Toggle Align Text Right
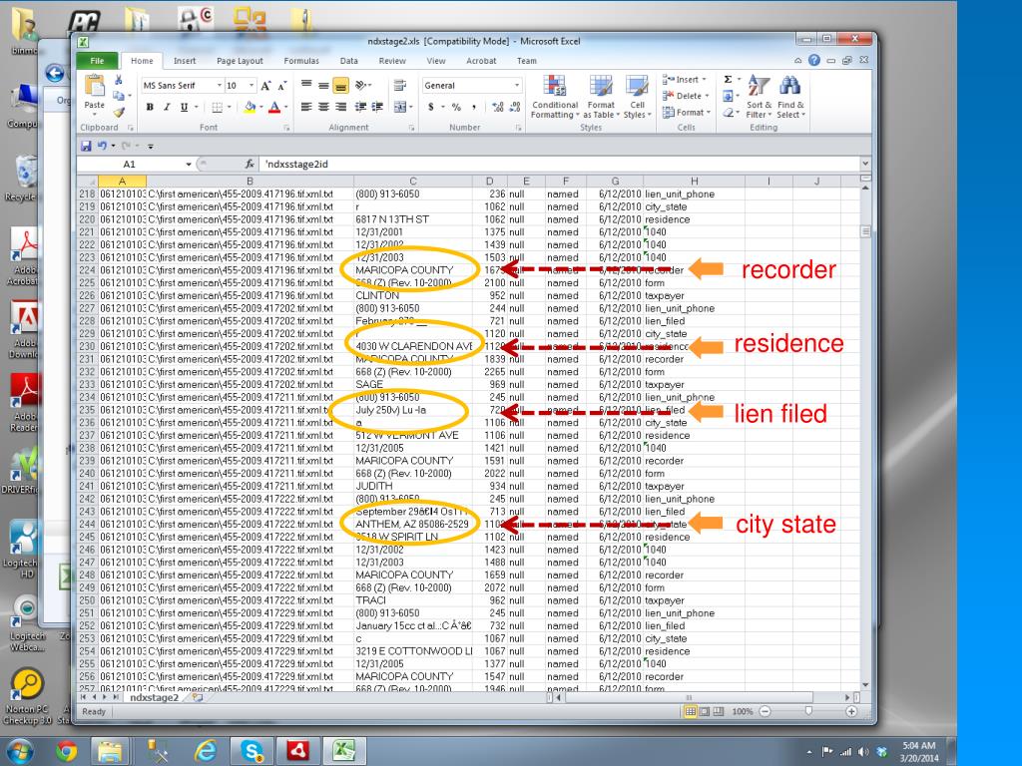The width and height of the screenshot is (1022, 766). (x=340, y=107)
